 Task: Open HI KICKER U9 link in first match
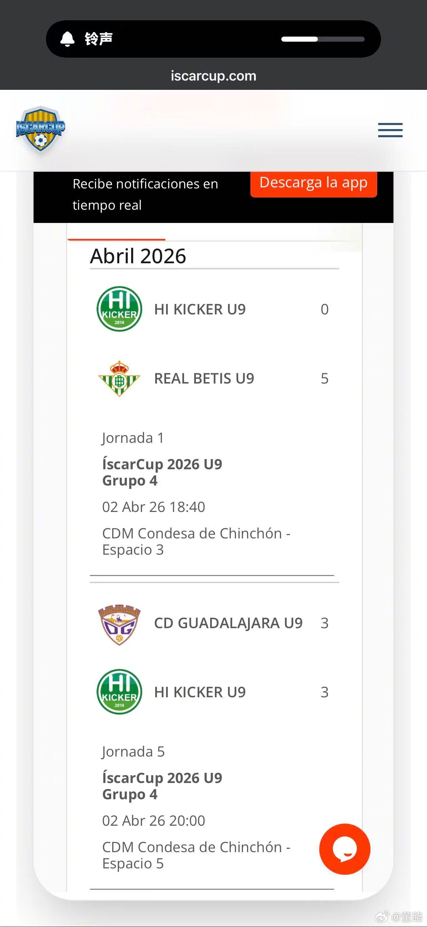click(200, 309)
